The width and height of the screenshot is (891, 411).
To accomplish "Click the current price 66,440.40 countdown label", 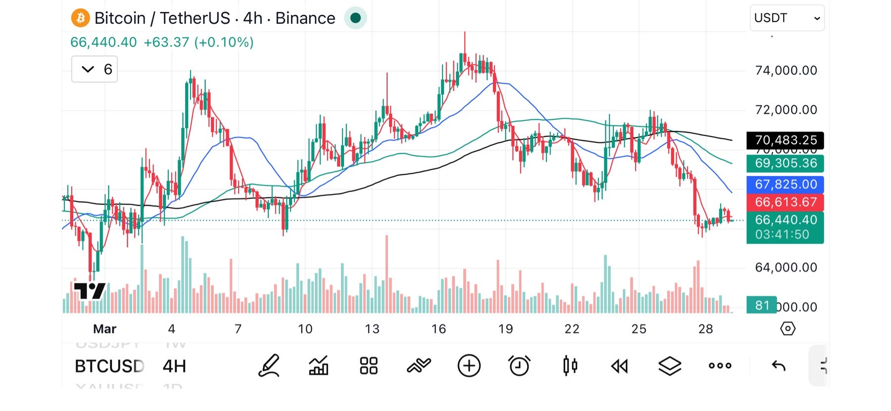I will 785,228.
